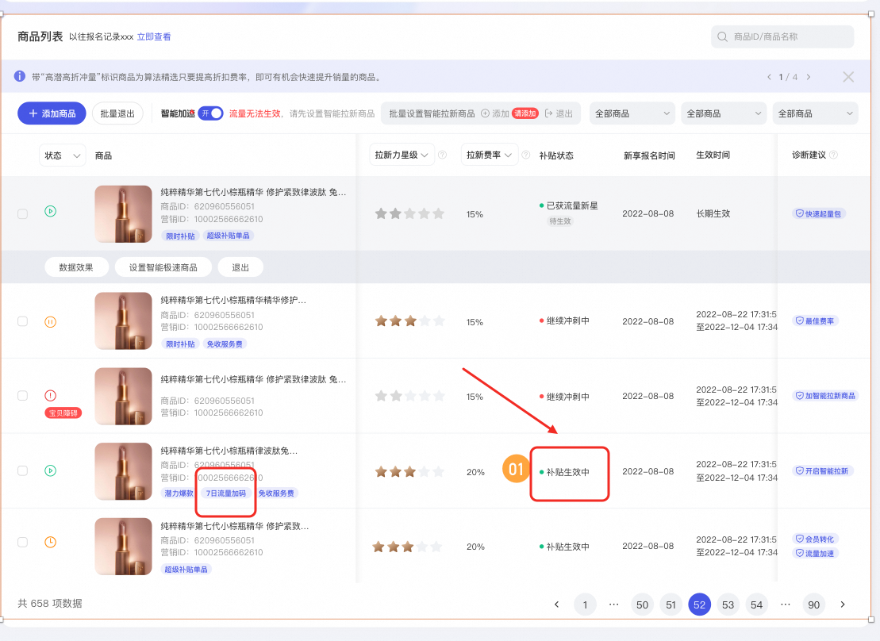This screenshot has width=880, height=641.
Task: Click the 添加商品 button
Action: pyautogui.click(x=52, y=113)
